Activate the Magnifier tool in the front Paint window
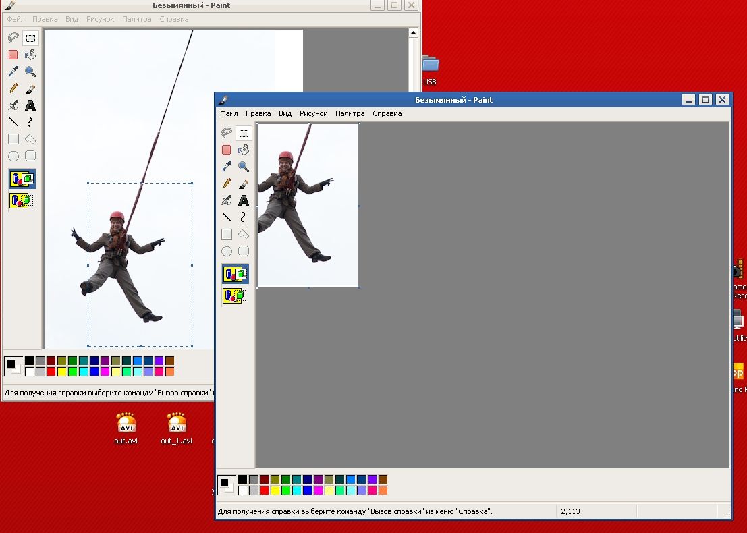 point(244,167)
